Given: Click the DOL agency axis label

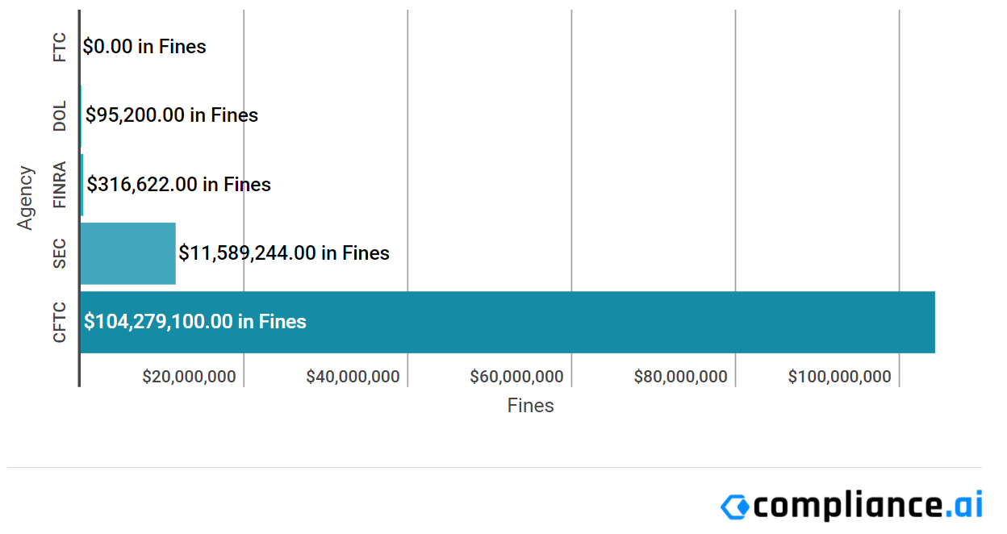Looking at the screenshot, I should click(x=59, y=116).
